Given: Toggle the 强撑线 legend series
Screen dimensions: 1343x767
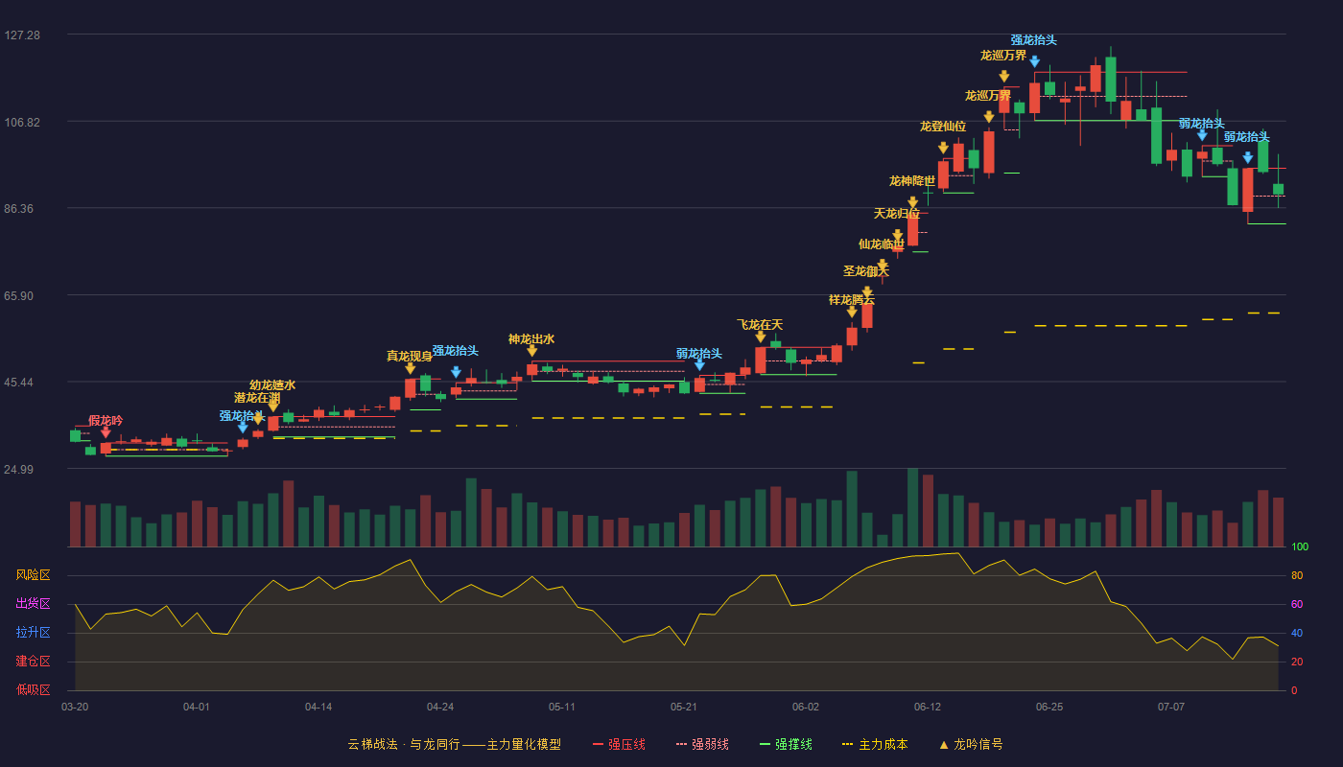Looking at the screenshot, I should pos(786,744).
